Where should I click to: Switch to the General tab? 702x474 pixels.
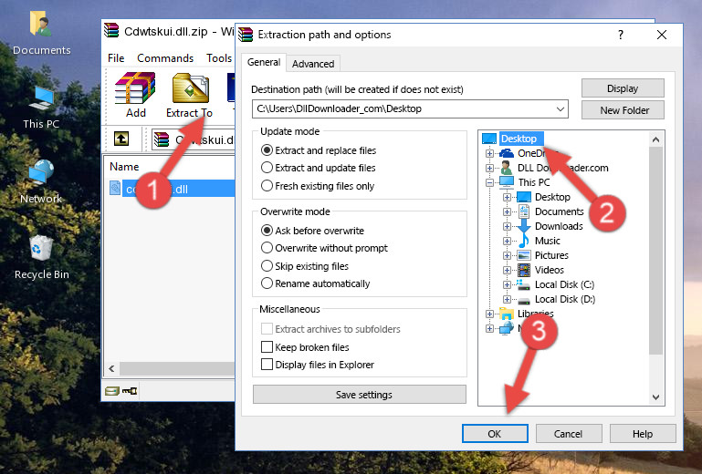point(264,62)
